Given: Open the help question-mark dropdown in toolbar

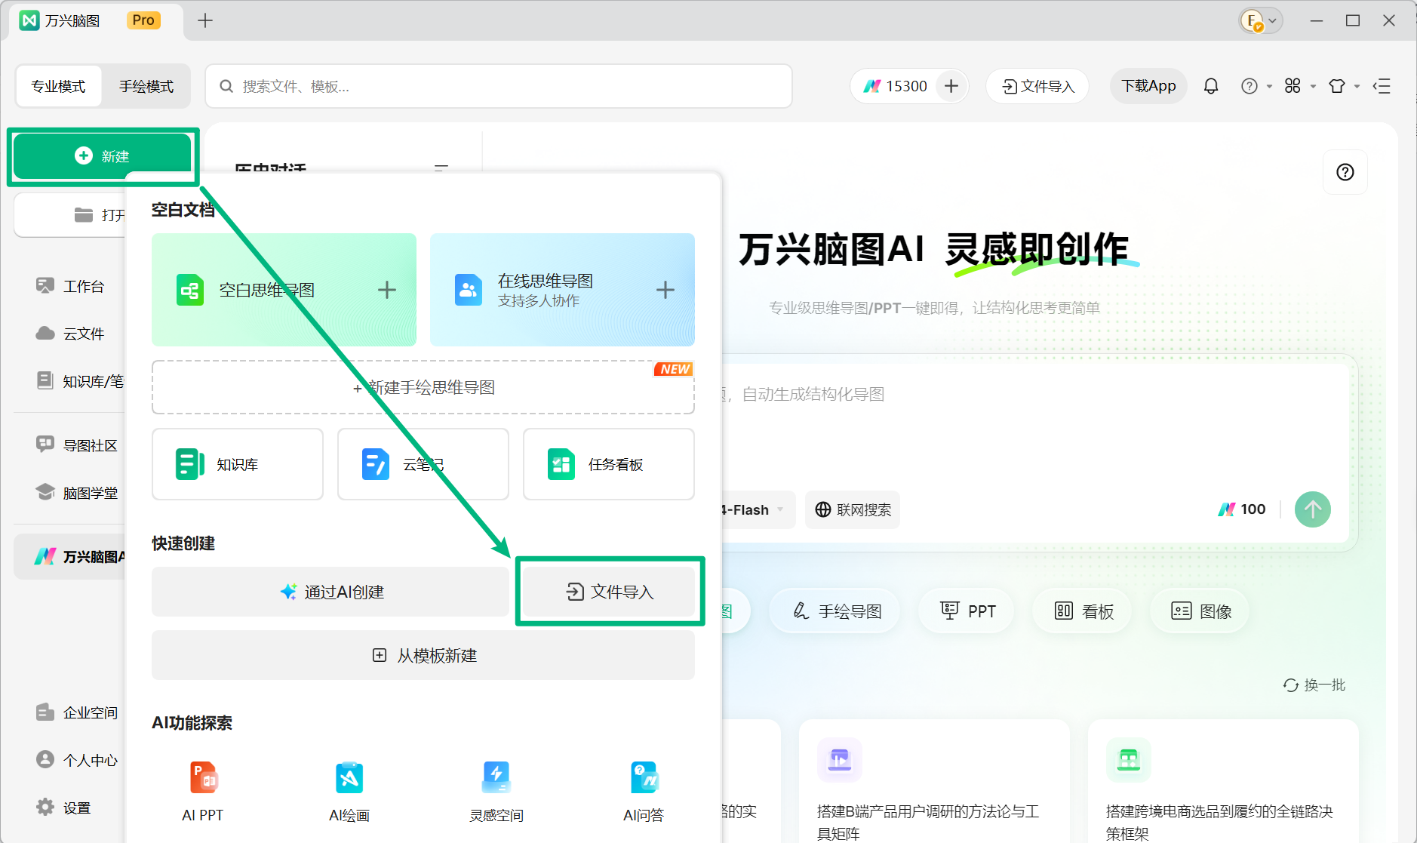Looking at the screenshot, I should pyautogui.click(x=1256, y=86).
